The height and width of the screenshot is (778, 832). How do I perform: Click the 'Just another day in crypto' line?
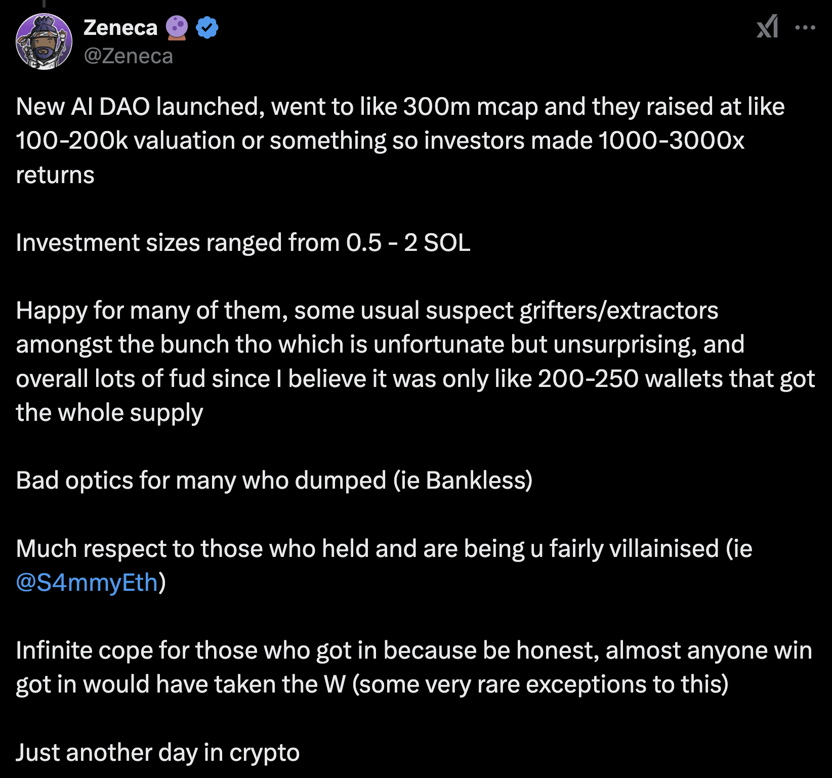pyautogui.click(x=157, y=753)
